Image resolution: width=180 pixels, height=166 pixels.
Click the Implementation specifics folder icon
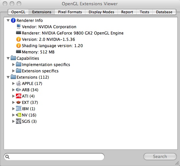pyautogui.click(x=19, y=64)
